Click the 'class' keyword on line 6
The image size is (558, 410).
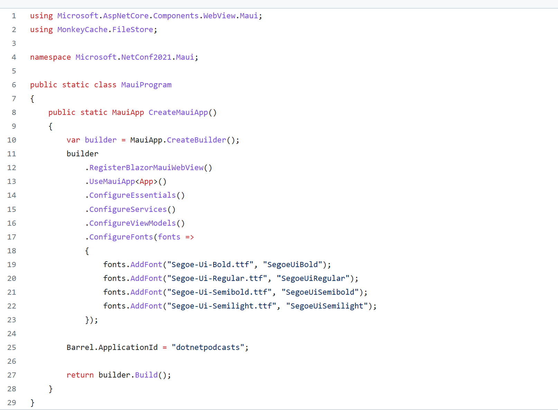[x=105, y=85]
